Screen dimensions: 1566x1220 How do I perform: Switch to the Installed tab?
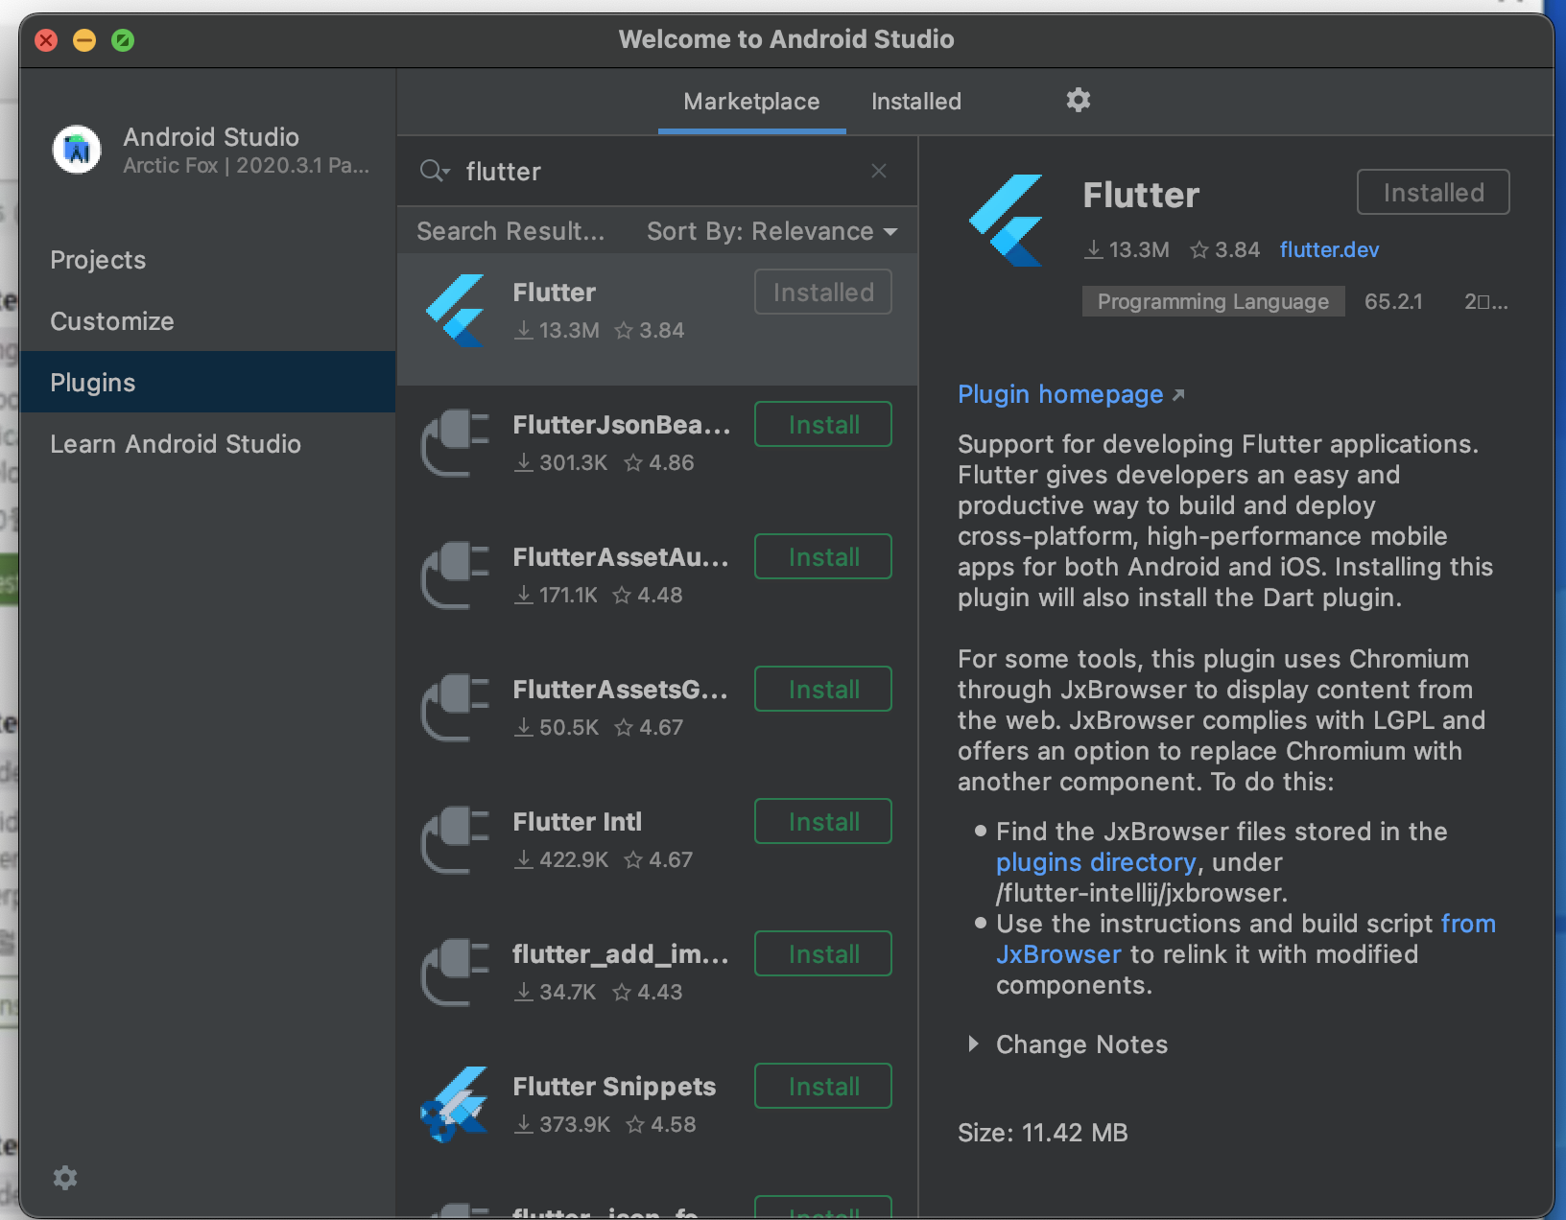click(x=916, y=102)
